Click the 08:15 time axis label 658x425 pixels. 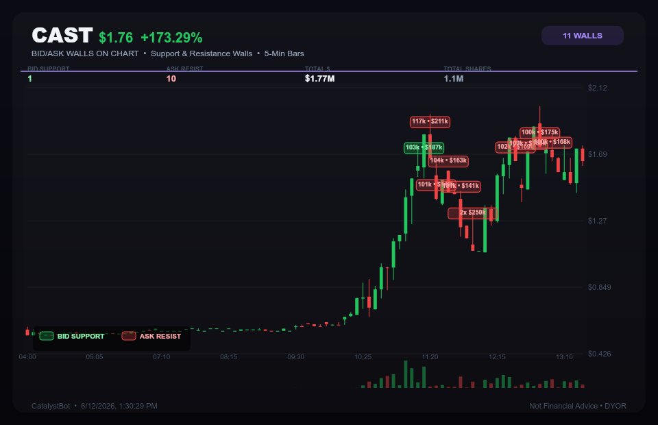[229, 357]
